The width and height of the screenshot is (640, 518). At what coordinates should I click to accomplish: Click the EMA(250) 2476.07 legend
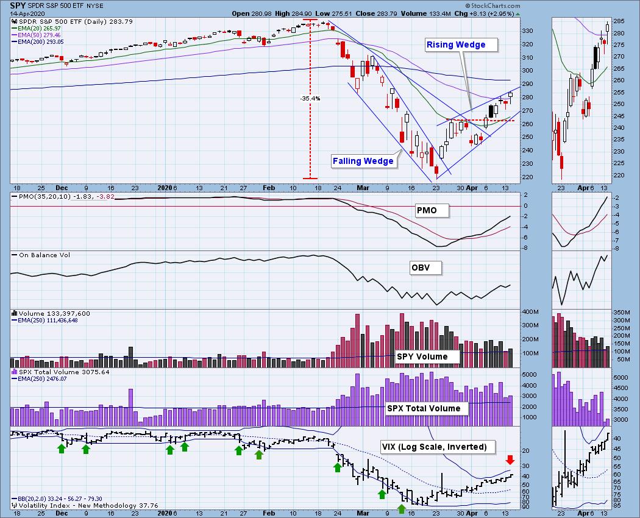[x=39, y=379]
